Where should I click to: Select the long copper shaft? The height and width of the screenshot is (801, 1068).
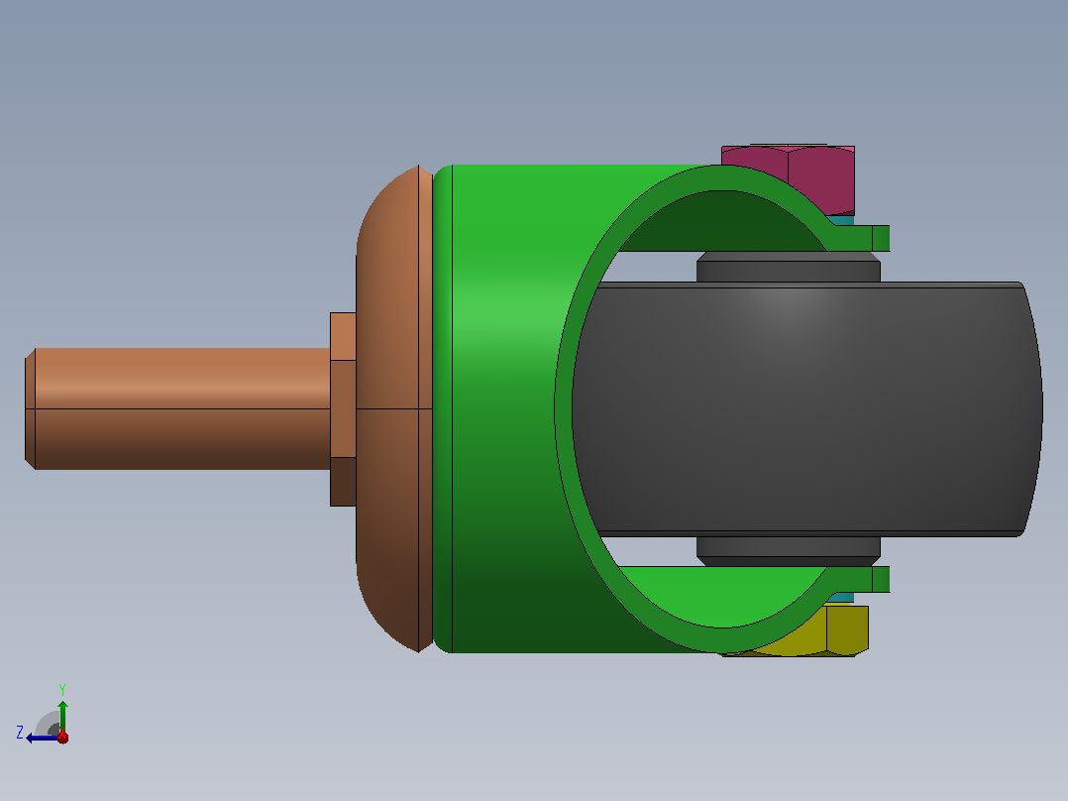(177, 408)
